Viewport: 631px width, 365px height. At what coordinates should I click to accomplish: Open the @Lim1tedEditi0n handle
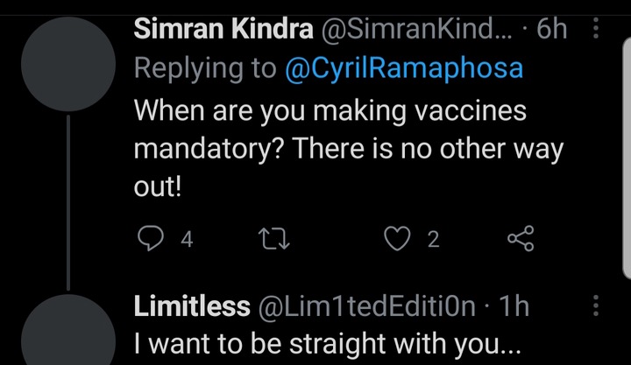[366, 306]
